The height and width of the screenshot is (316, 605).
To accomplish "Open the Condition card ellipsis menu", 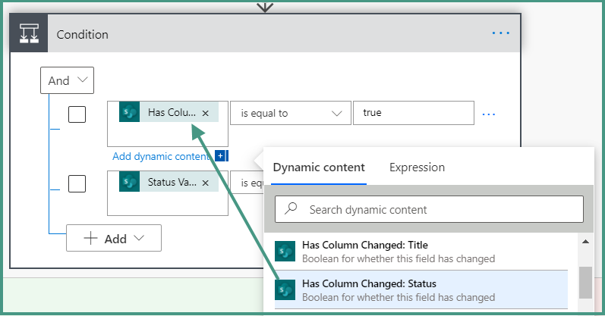I will pyautogui.click(x=501, y=33).
